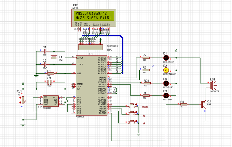Toggle the 减 push-button latch dot
Screen dimensions: 232x147
pyautogui.click(x=136, y=121)
